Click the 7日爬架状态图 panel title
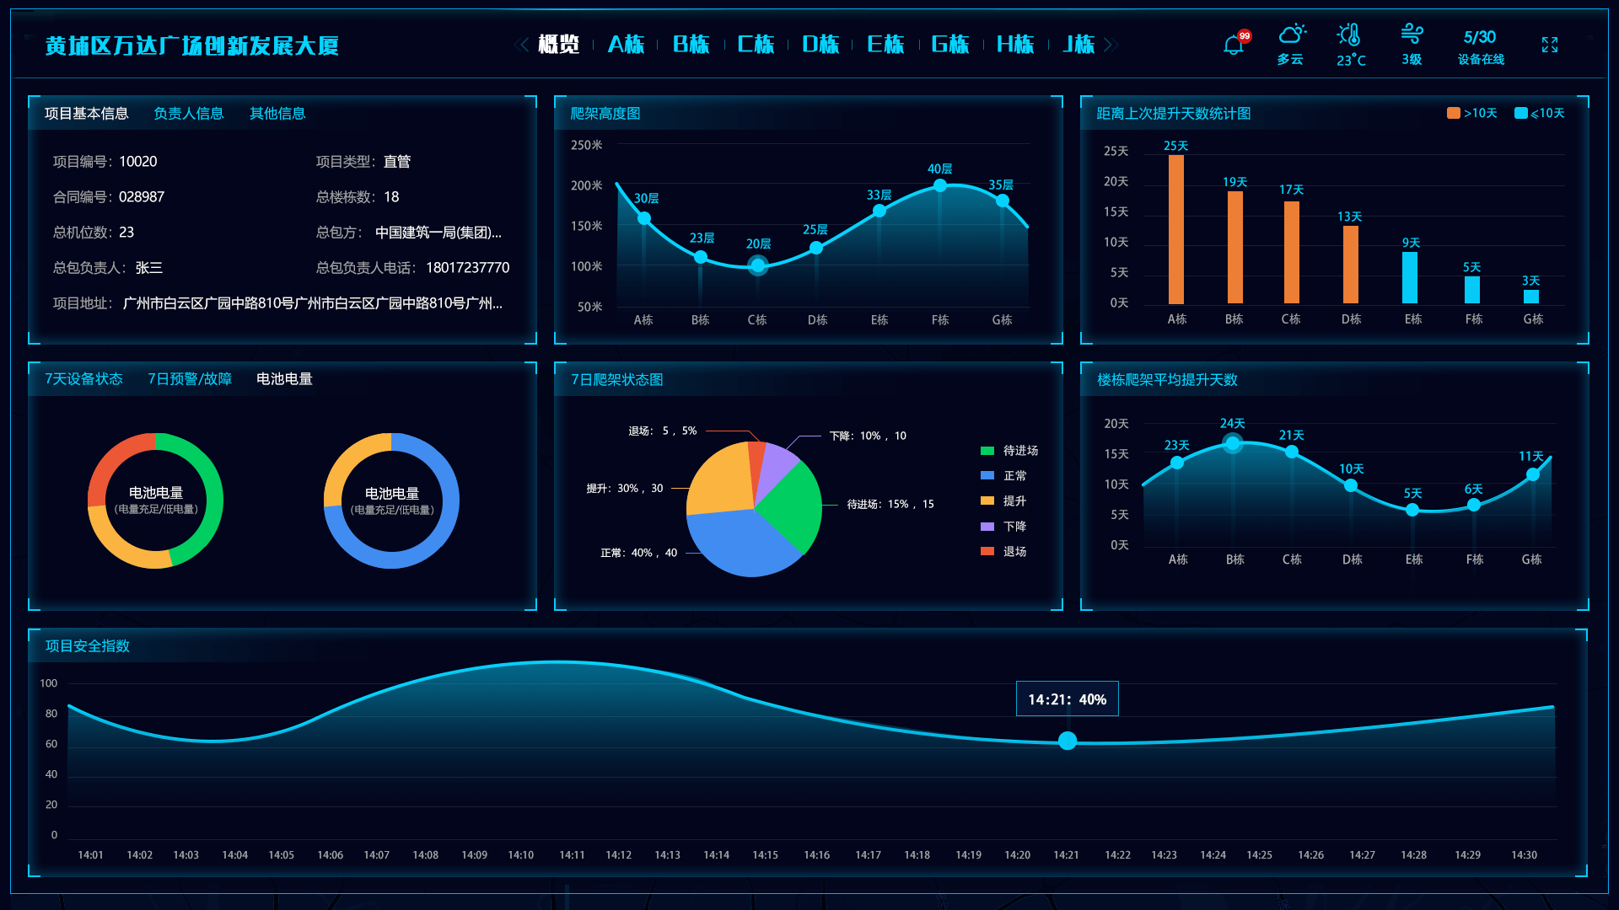The height and width of the screenshot is (910, 1619). [616, 380]
